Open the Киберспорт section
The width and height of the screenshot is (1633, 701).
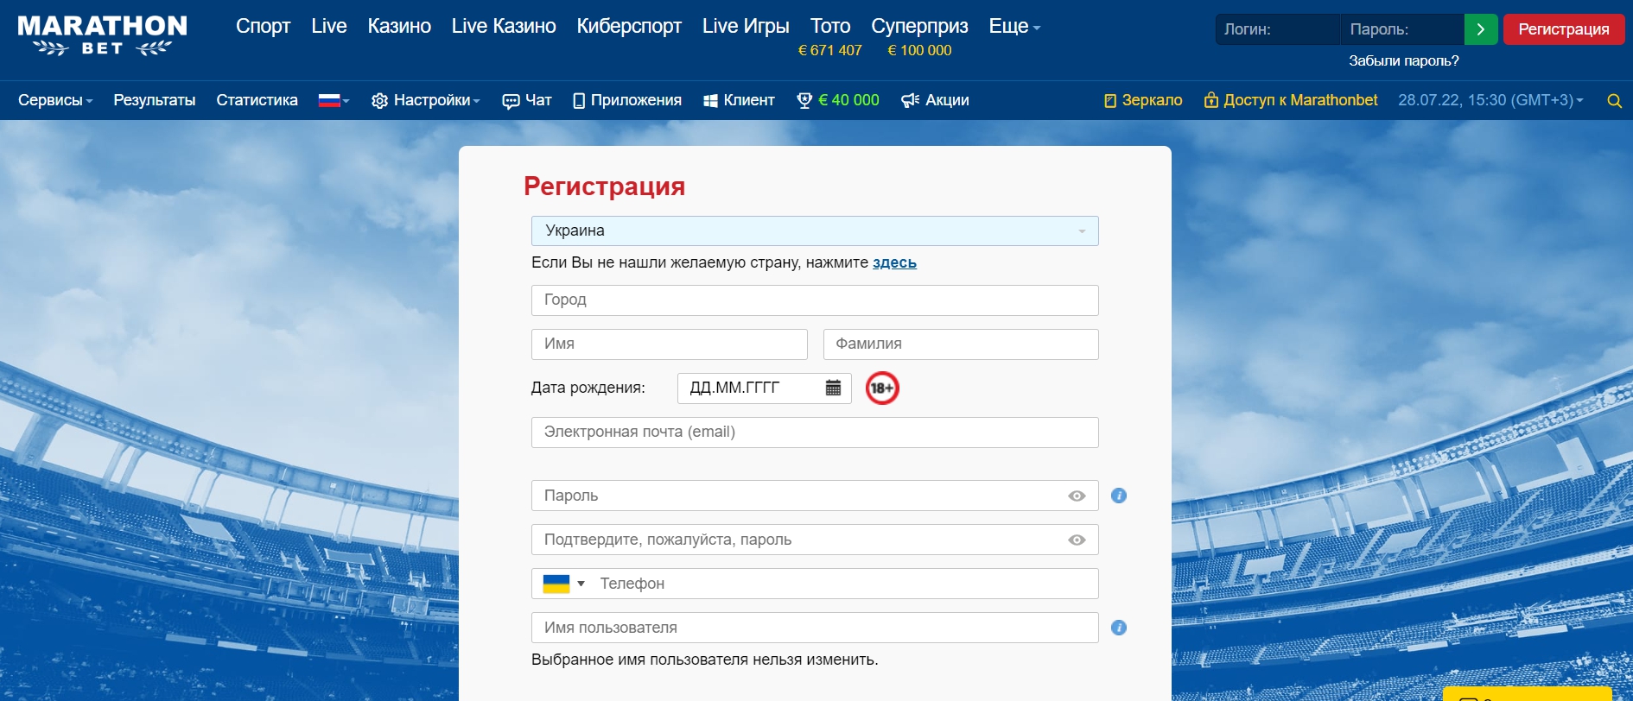629,27
